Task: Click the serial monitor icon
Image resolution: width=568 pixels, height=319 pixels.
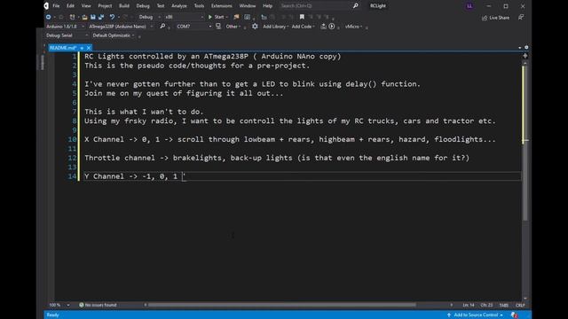Action: pyautogui.click(x=218, y=27)
